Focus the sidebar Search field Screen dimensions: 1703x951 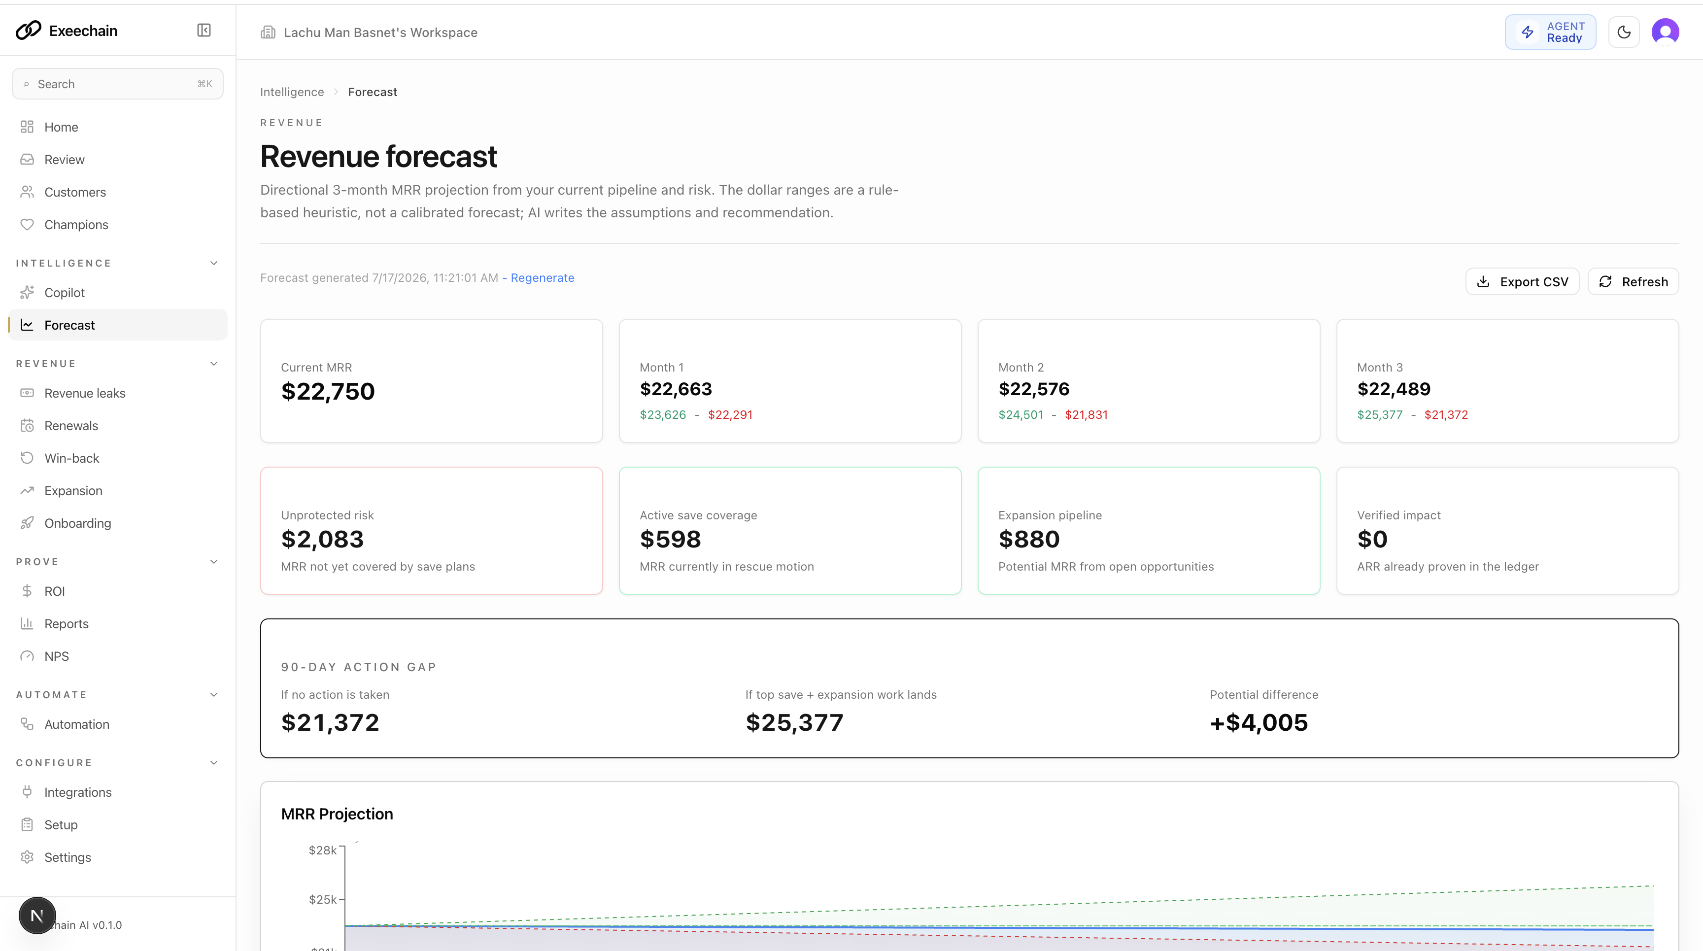coord(118,84)
